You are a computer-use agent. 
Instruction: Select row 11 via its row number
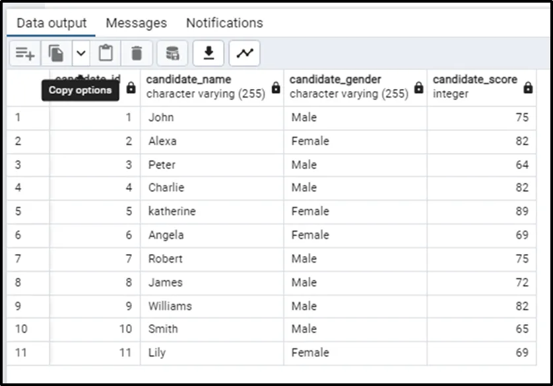[21, 353]
